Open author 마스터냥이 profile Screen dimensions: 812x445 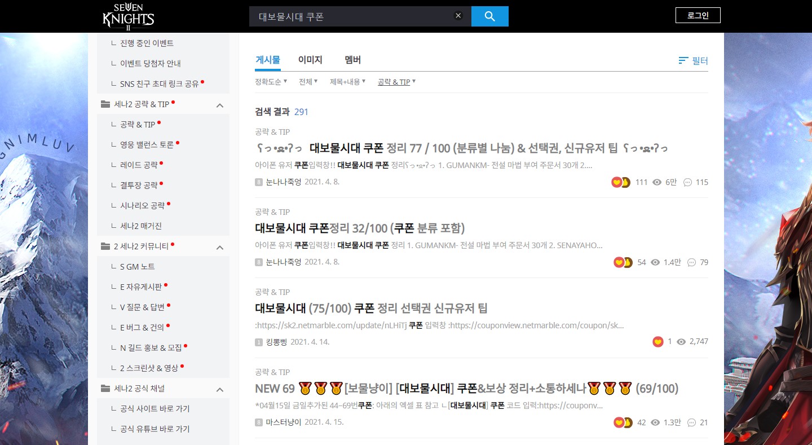click(284, 422)
